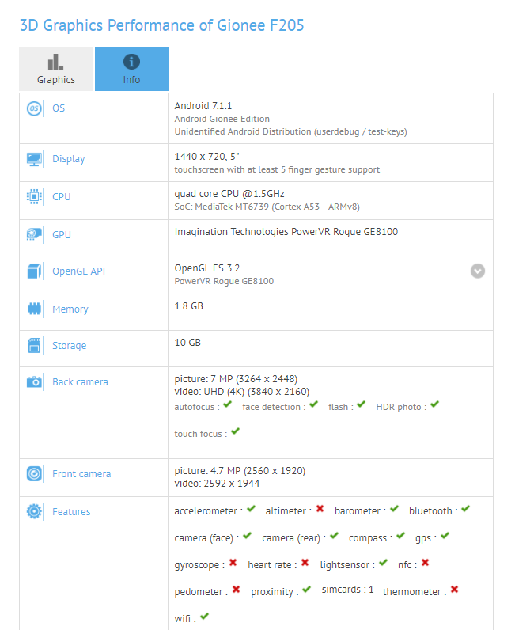Screen dimensions: 515x630
Task: Click the autofocus green checkmark
Action: tap(227, 404)
